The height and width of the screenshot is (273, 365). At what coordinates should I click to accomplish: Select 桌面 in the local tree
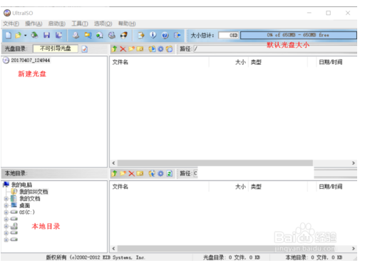pos(24,205)
